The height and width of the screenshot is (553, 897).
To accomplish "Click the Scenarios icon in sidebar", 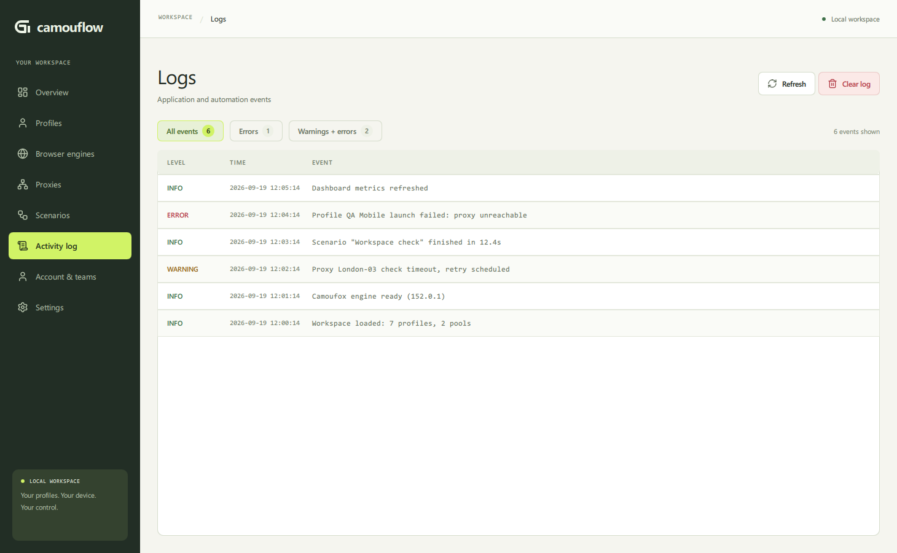I will (23, 215).
